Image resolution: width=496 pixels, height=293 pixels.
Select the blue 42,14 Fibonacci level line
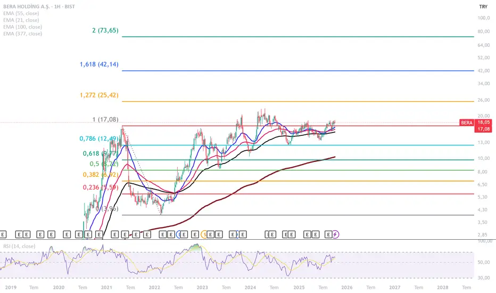(x=297, y=71)
